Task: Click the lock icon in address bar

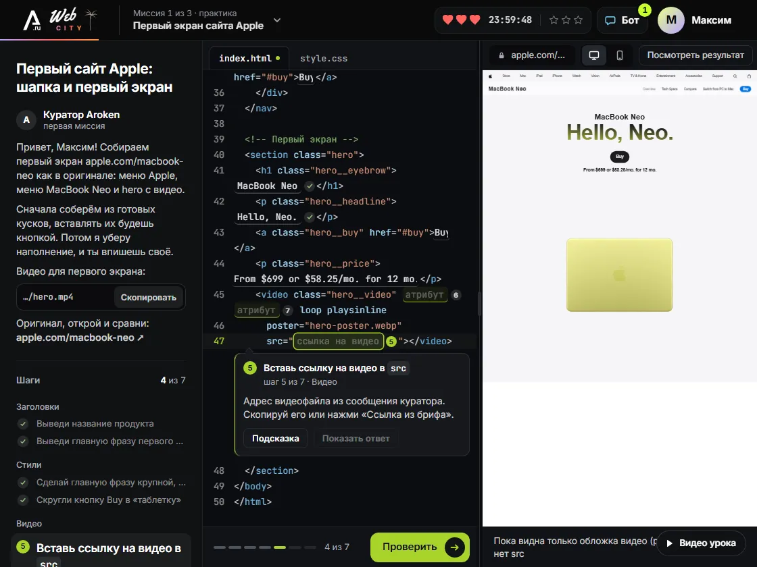Action: pyautogui.click(x=501, y=55)
